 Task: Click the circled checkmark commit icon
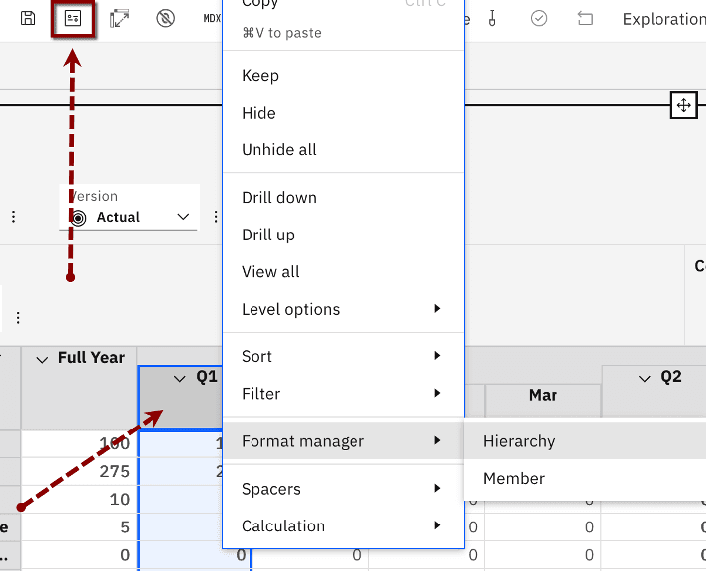pyautogui.click(x=539, y=18)
